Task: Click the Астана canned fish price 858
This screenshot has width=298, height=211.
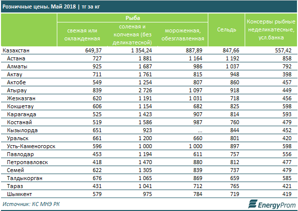Action: 287,58
